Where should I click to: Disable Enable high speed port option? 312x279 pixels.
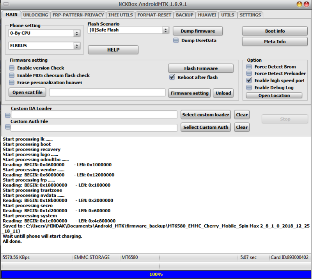249,80
